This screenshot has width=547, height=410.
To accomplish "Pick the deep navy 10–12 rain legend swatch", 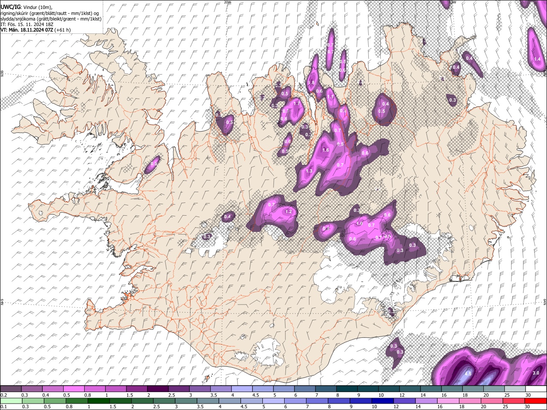I will point(382,401).
